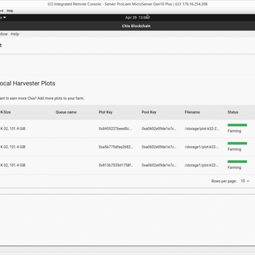The image size is (255, 255).
Task: Click the Status column header
Action: point(233,112)
